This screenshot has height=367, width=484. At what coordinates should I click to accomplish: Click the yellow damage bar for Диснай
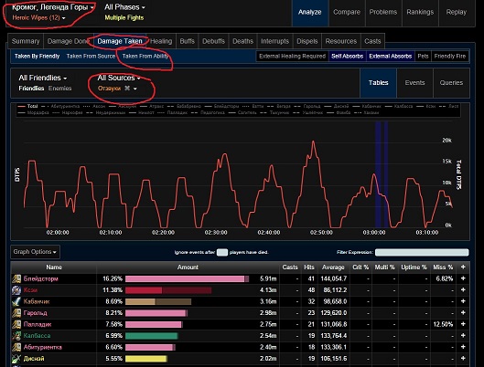point(146,359)
